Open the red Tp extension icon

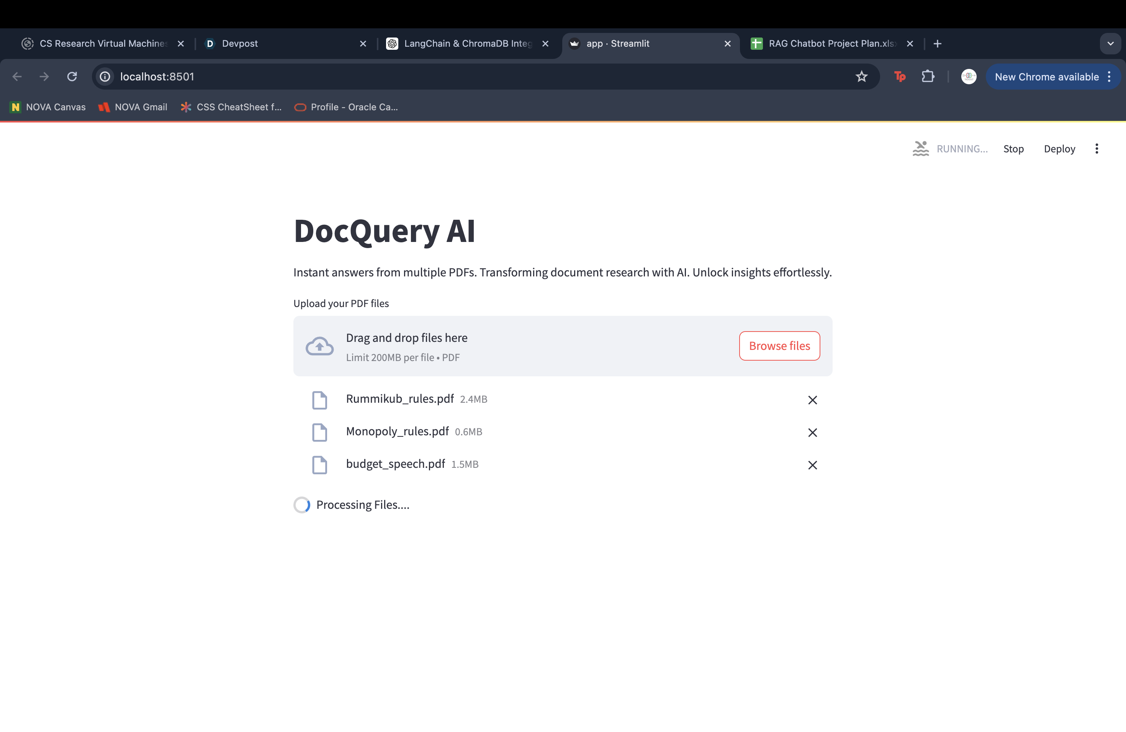[899, 77]
